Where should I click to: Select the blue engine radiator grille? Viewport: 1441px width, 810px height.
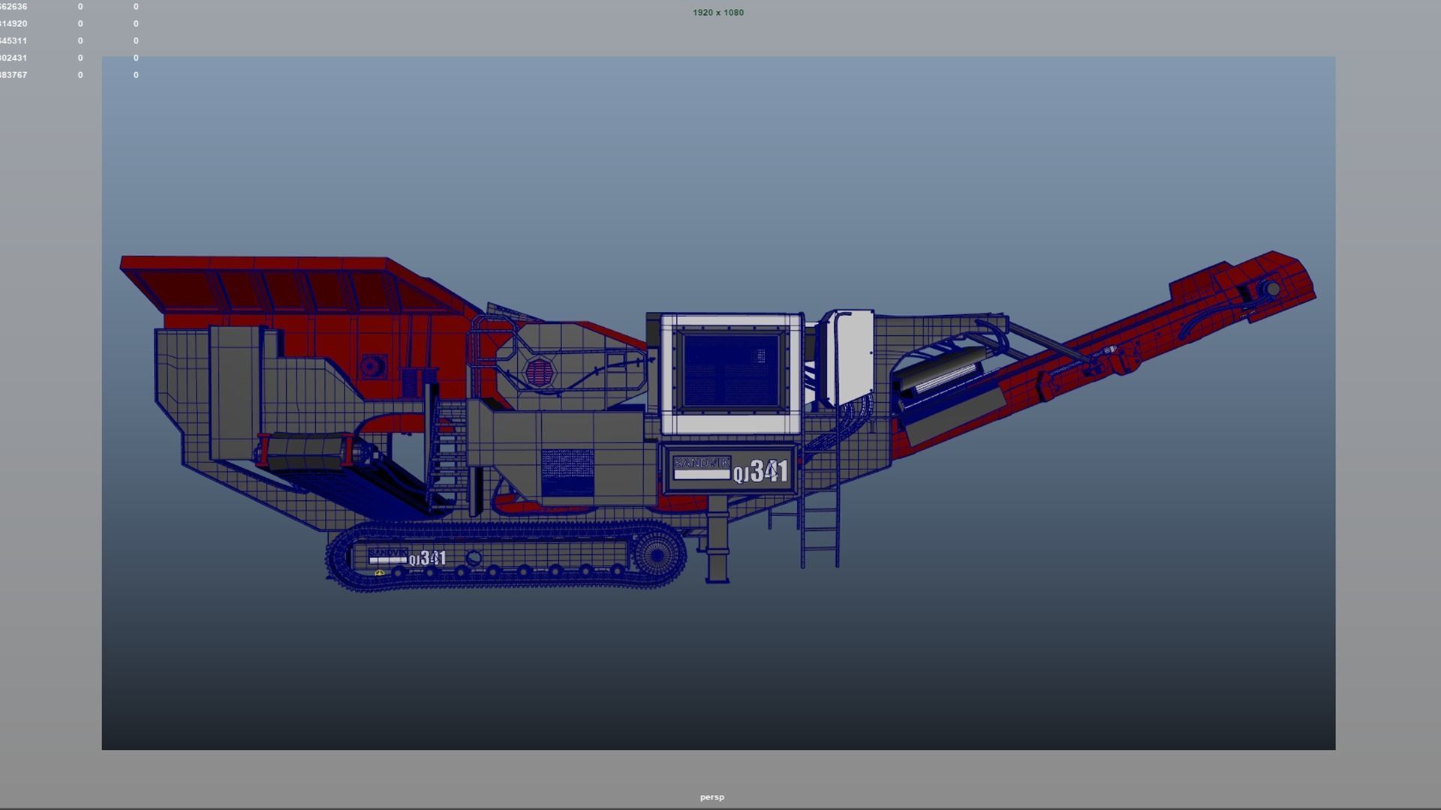click(x=730, y=371)
